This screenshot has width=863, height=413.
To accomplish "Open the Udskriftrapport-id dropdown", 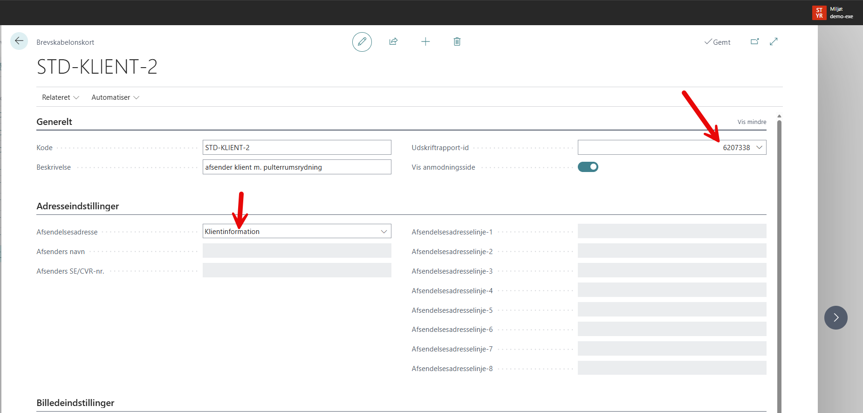I will point(759,147).
